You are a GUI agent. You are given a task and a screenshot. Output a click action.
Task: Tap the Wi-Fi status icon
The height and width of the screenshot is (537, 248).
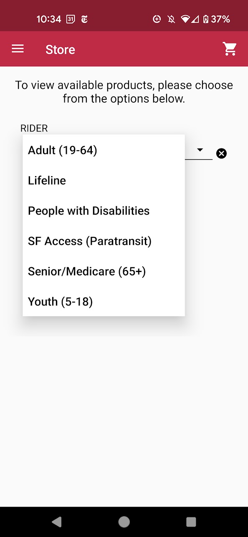tap(185, 19)
